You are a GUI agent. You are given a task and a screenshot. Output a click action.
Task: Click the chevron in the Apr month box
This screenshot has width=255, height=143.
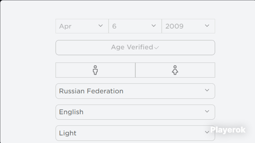pos(101,26)
